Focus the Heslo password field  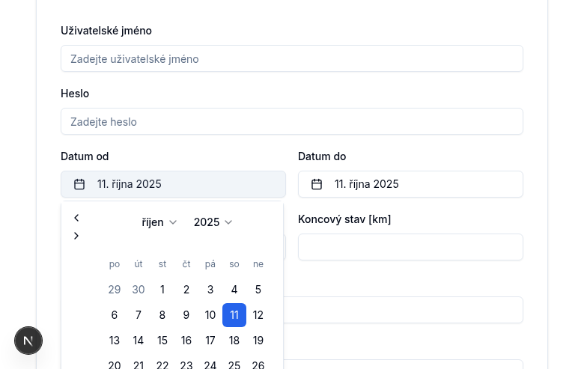291,121
